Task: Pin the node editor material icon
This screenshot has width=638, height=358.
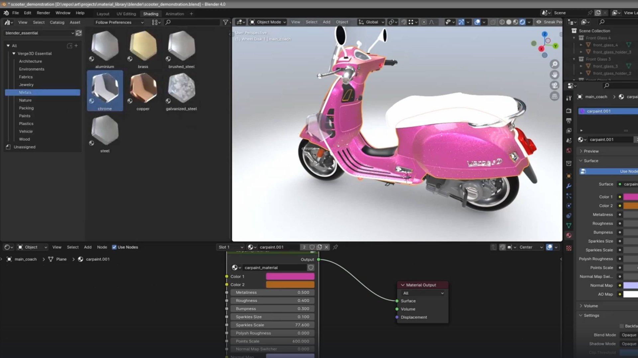Action: (335, 247)
